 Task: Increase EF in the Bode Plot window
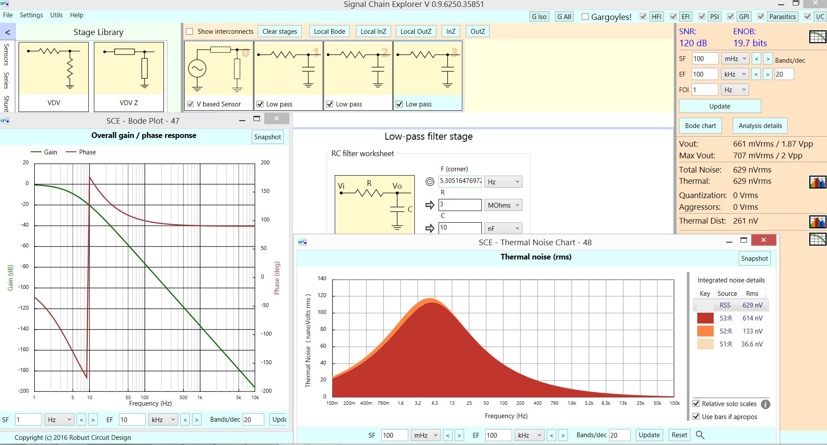(x=197, y=419)
